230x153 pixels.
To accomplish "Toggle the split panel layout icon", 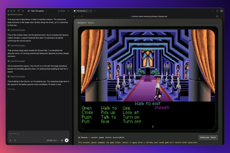I will [x=221, y=11].
